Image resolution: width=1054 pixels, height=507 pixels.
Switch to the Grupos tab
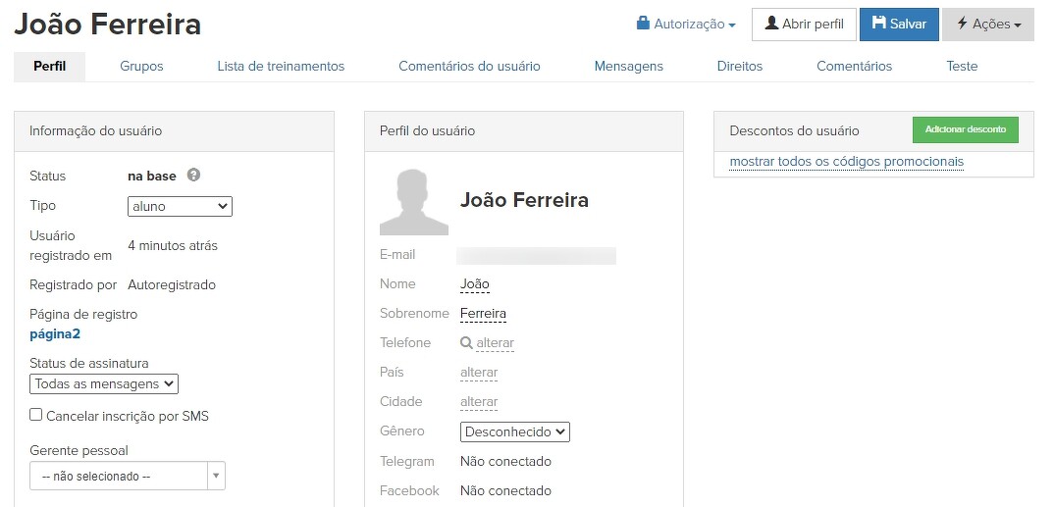pos(141,66)
